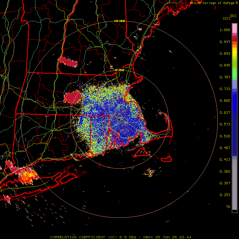Screen dimensions: 239x239
Task: Pick the pink swatch beside 1.000
Action: [x=234, y=28]
